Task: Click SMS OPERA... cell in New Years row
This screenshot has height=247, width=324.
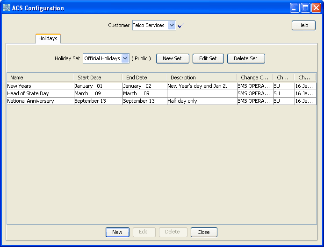Action: coord(255,86)
